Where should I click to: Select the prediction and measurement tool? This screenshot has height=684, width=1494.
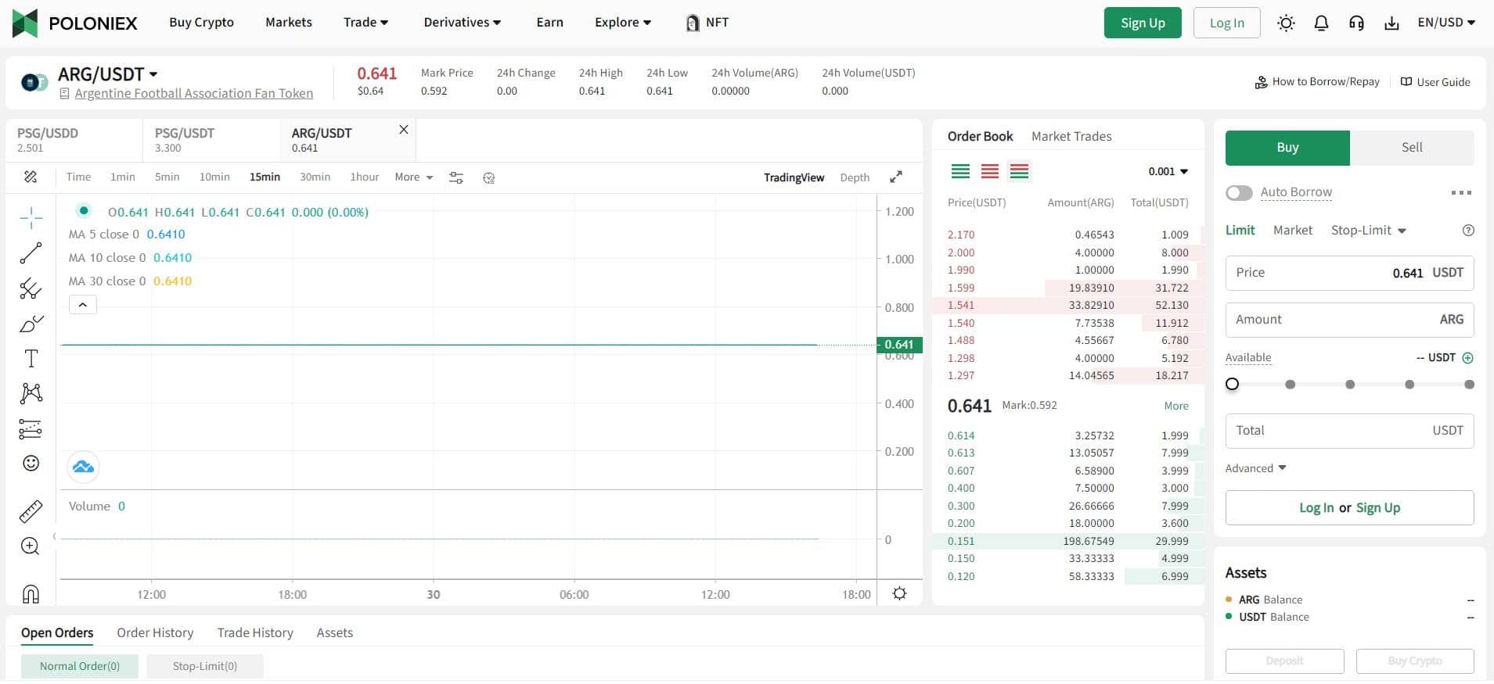(31, 429)
